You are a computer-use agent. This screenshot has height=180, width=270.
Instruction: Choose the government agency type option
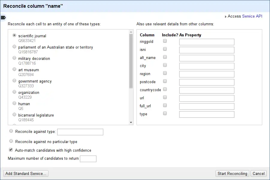tap(14, 80)
